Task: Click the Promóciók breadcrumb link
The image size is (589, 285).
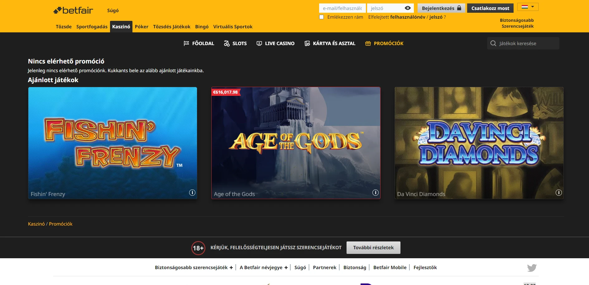Action: pos(61,224)
